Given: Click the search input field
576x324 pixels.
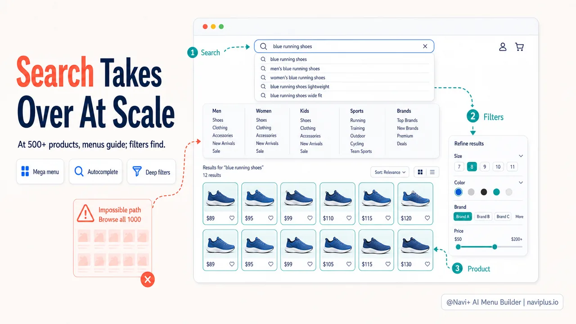Looking at the screenshot, I should coord(344,46).
